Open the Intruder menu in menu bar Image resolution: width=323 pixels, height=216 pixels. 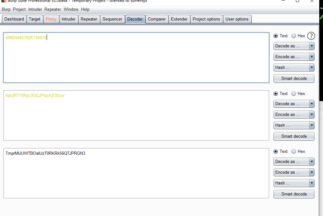tap(35, 9)
